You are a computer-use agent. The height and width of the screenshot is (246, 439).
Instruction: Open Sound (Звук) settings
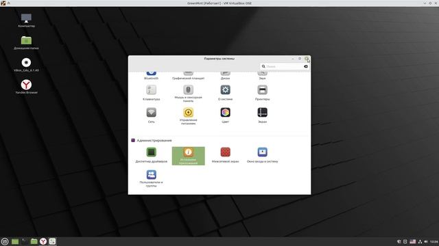point(262,75)
